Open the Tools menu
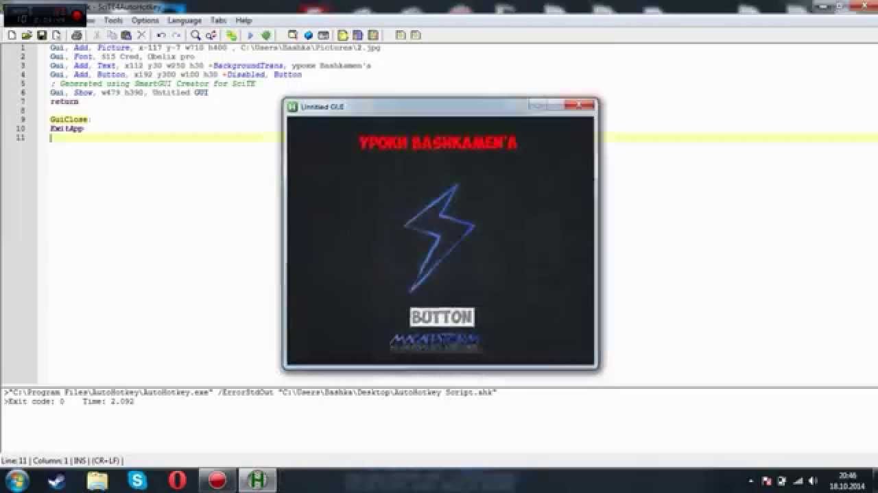878x493 pixels. [x=113, y=21]
